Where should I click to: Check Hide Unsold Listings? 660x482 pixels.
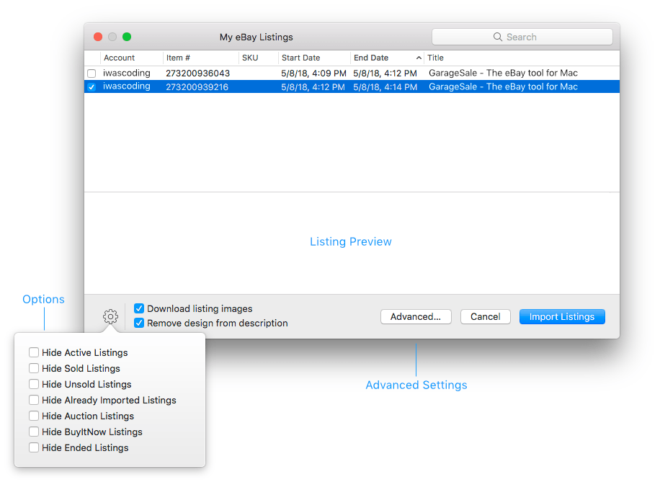tap(34, 384)
